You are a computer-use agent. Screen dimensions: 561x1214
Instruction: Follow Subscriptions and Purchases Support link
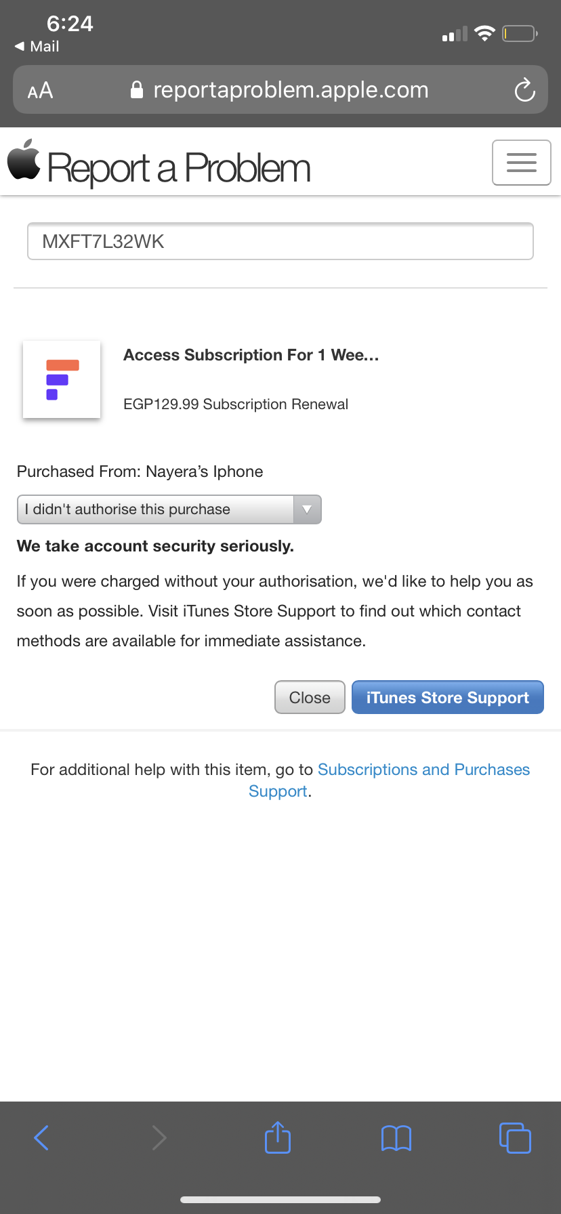(x=423, y=770)
